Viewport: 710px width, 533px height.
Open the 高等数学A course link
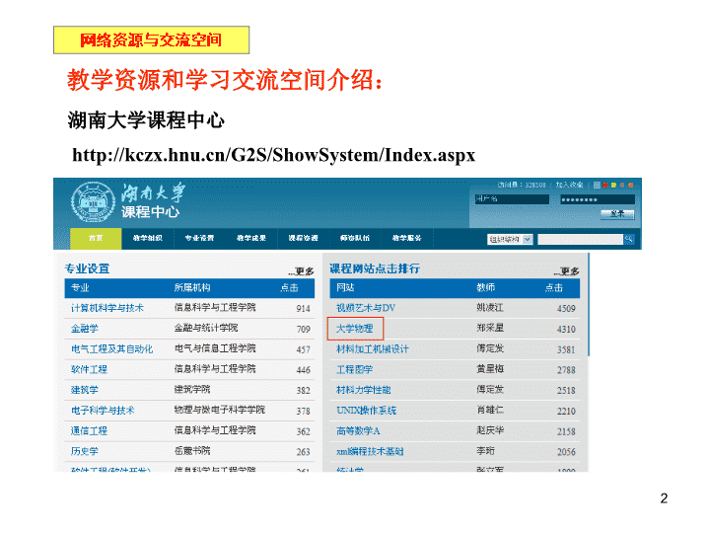click(358, 430)
